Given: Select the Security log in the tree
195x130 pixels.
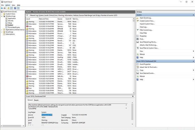Looking at the screenshot, I should (x=11, y=21).
